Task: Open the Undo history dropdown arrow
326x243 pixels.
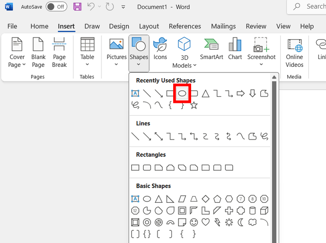Action: (x=99, y=7)
